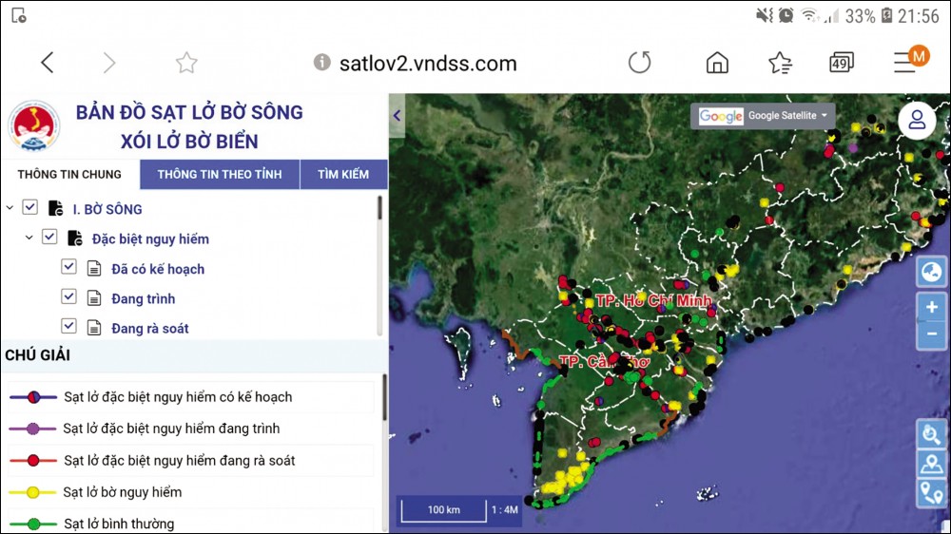Image resolution: width=951 pixels, height=534 pixels.
Task: Open the Google Satellite basemap dropdown
Action: (x=764, y=116)
